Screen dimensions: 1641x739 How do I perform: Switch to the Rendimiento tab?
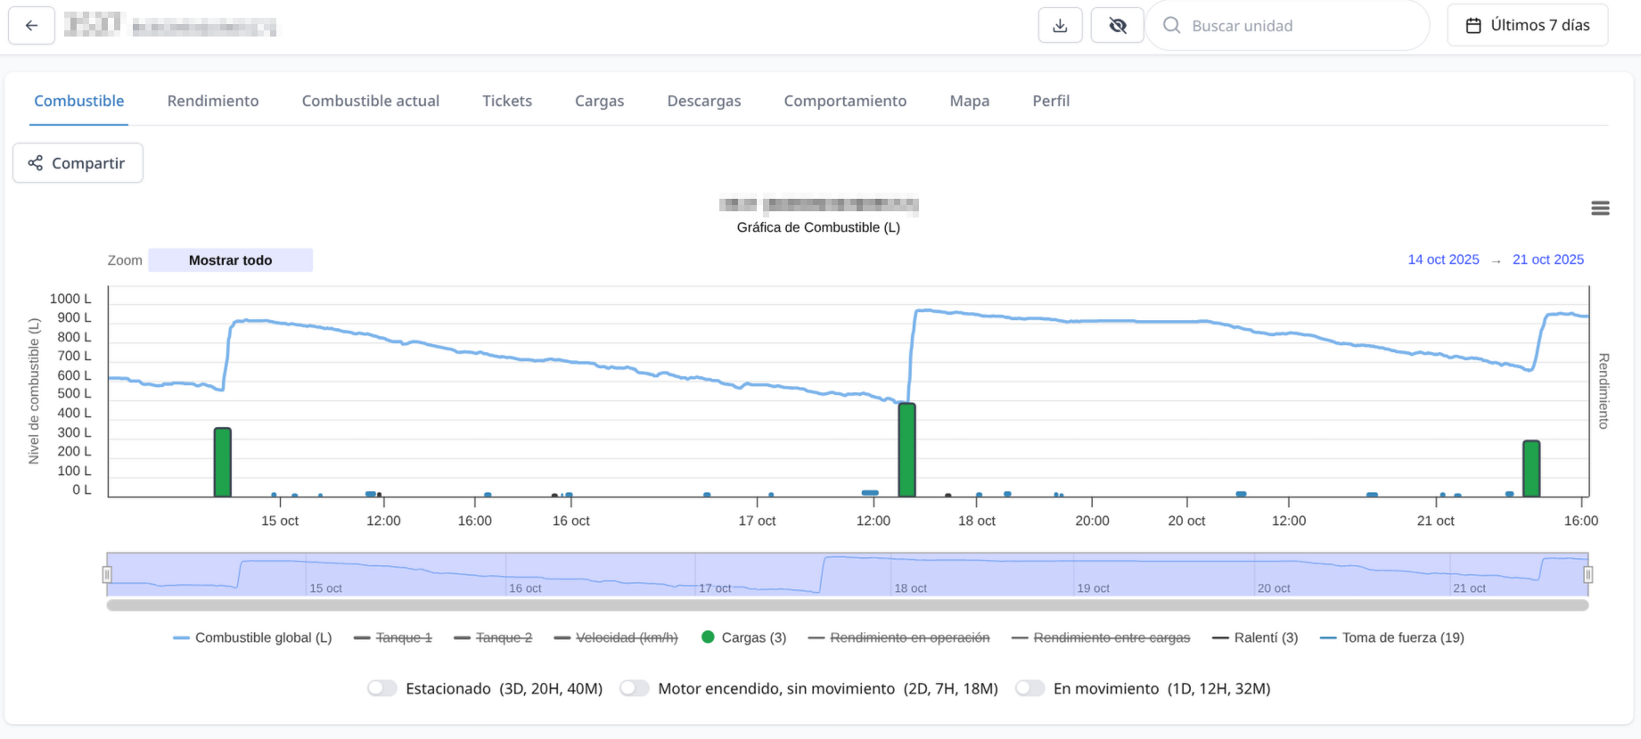click(x=213, y=101)
